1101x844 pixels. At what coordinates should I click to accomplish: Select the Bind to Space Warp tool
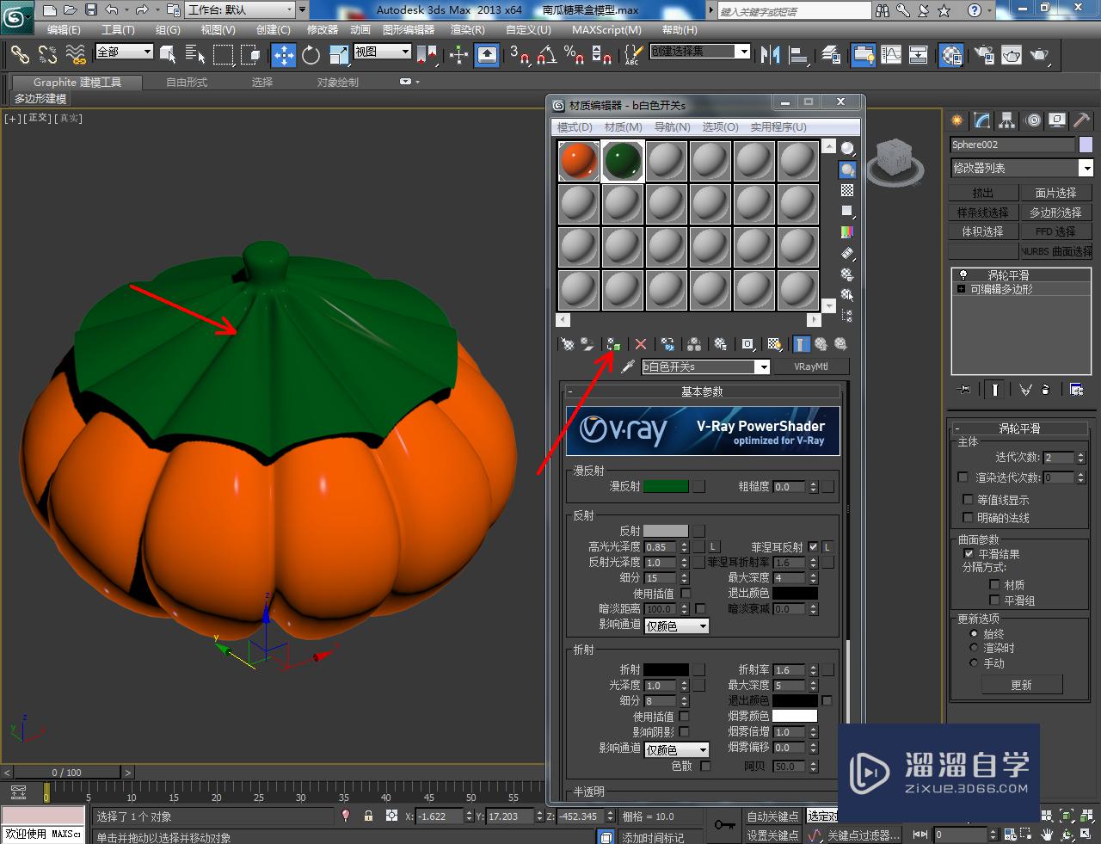pyautogui.click(x=76, y=55)
